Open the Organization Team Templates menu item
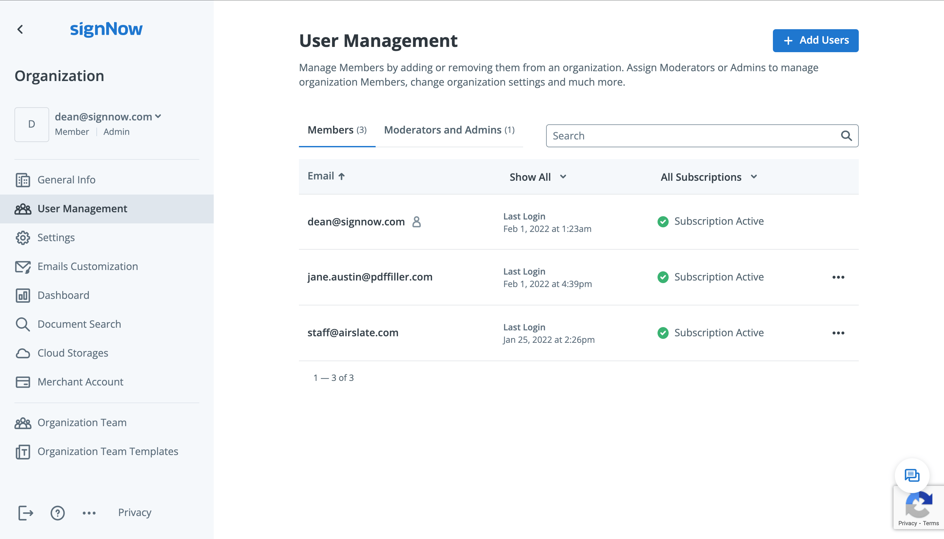This screenshot has width=944, height=539. (108, 451)
